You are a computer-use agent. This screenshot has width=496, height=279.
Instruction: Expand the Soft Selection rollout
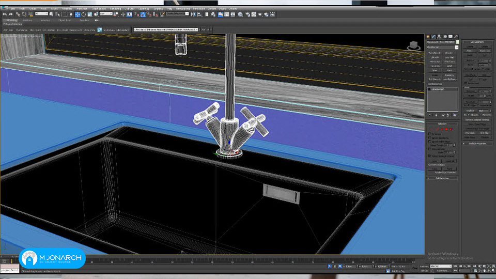click(x=442, y=178)
